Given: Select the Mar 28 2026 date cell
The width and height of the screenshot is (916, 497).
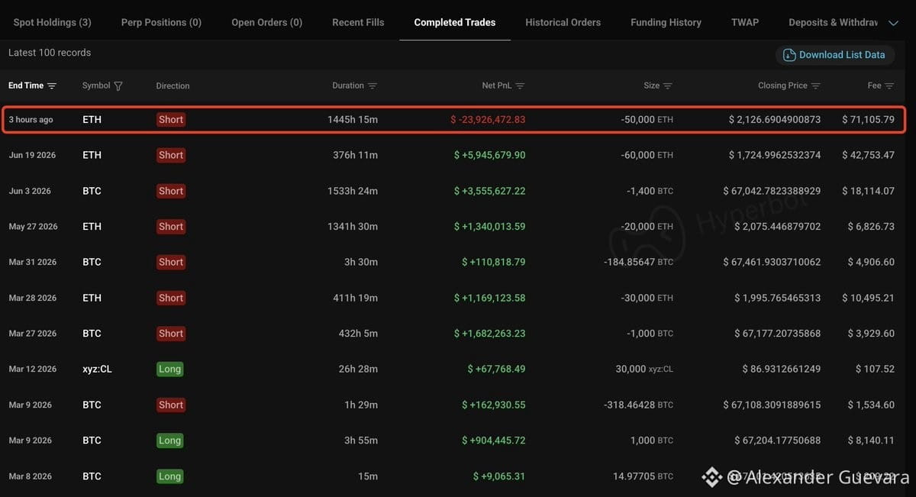Looking at the screenshot, I should pyautogui.click(x=32, y=298).
